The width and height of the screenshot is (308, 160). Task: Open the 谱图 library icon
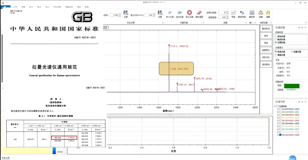pos(268,12)
